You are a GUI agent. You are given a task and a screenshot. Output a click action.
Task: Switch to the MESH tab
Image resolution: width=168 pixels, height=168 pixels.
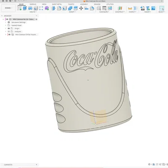coord(44,4)
